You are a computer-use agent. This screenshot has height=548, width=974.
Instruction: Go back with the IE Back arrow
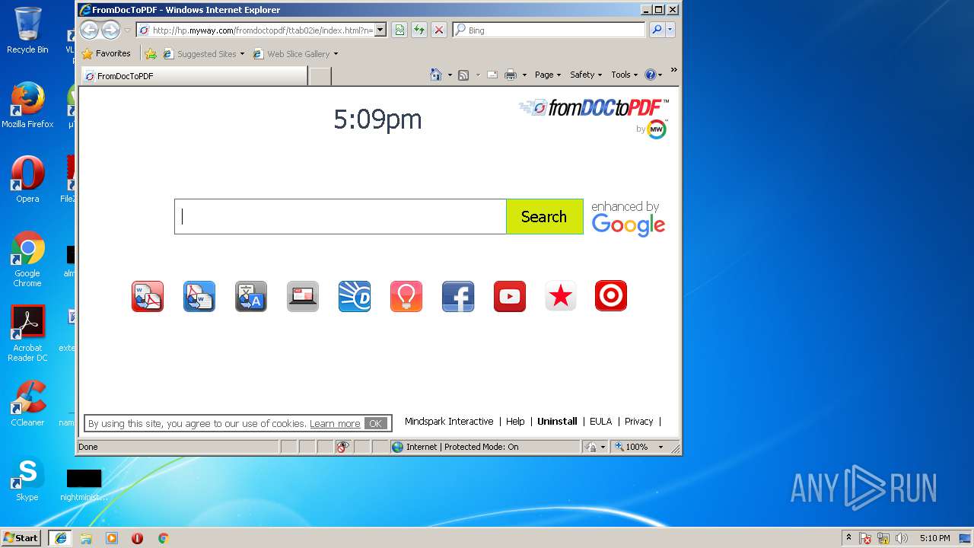(90, 30)
